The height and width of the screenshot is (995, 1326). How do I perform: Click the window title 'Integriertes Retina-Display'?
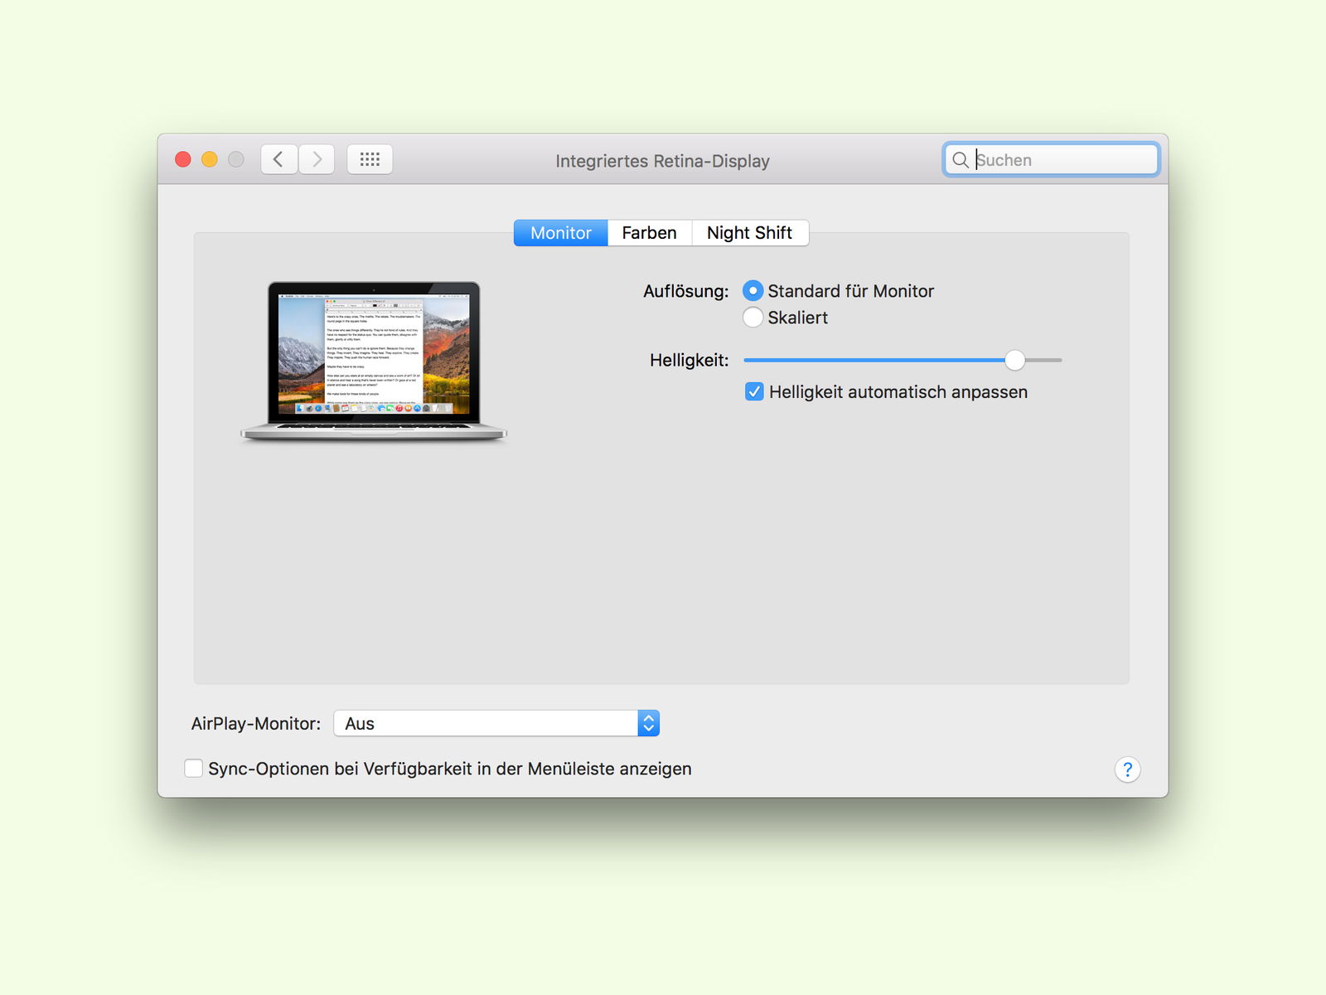click(x=662, y=161)
